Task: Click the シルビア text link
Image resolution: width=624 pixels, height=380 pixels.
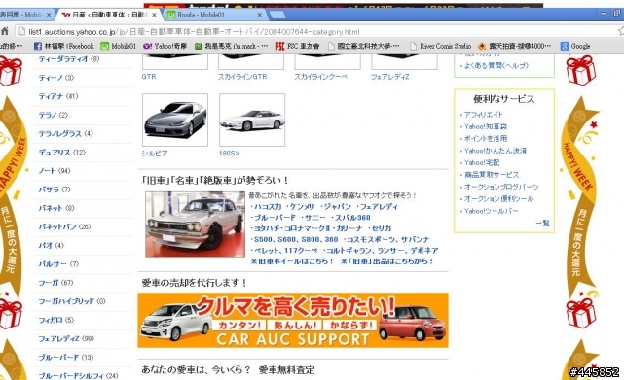Action: point(155,154)
